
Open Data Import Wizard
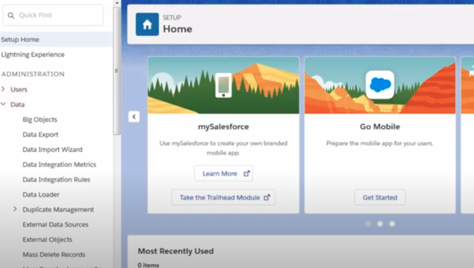(52, 150)
